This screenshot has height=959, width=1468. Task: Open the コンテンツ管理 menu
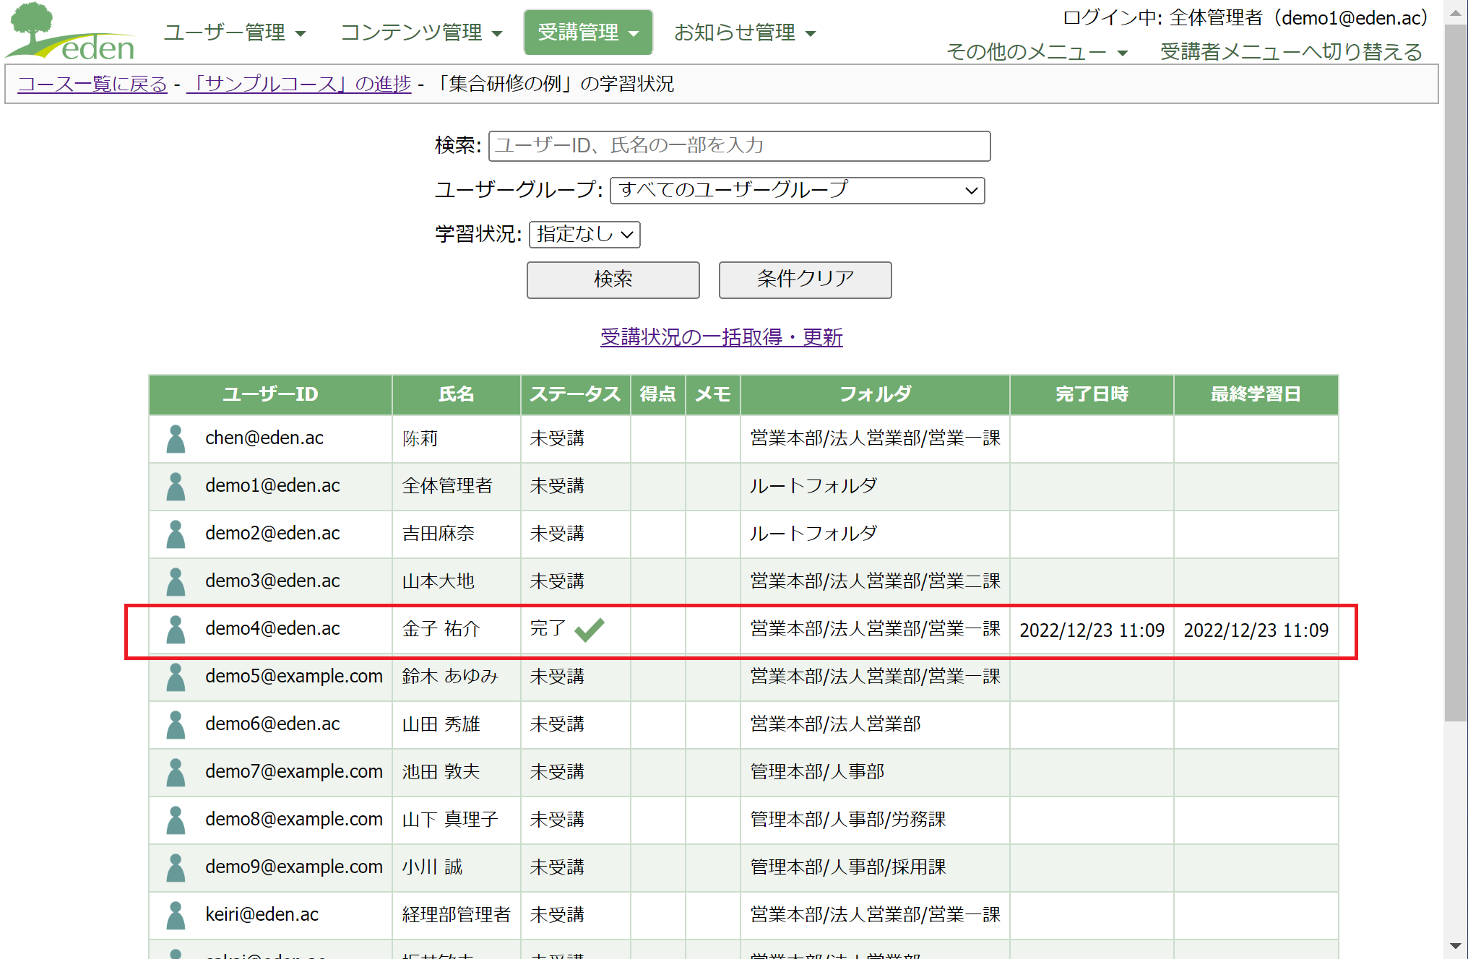(421, 32)
